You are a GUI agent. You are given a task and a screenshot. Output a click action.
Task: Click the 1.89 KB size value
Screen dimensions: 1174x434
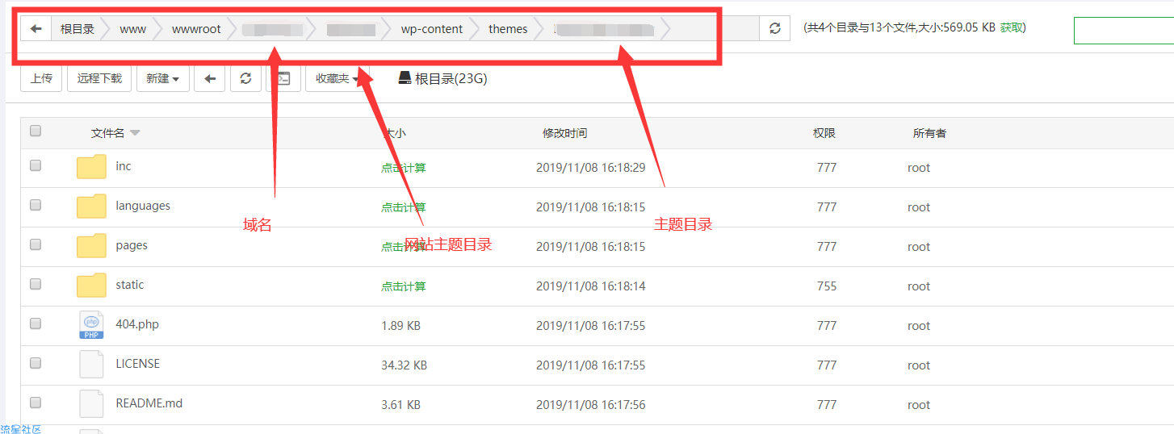pyautogui.click(x=400, y=326)
